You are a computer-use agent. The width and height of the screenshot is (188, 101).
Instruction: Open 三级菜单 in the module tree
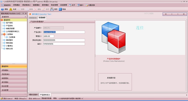12,37
